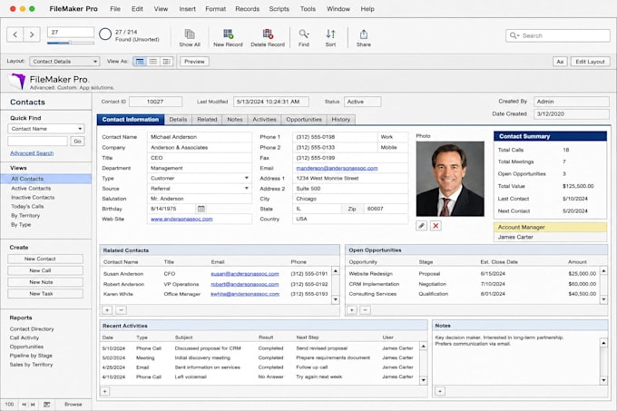The width and height of the screenshot is (617, 411).
Task: Open the Browse mode popup in status bar
Action: pos(73,405)
